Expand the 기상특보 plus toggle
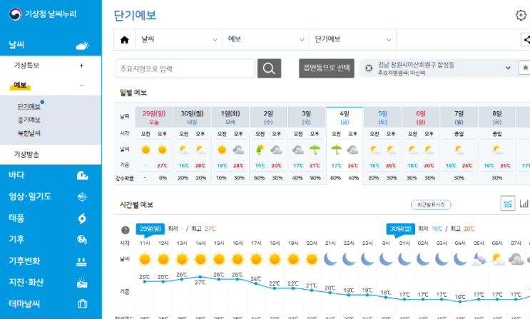 tap(81, 66)
